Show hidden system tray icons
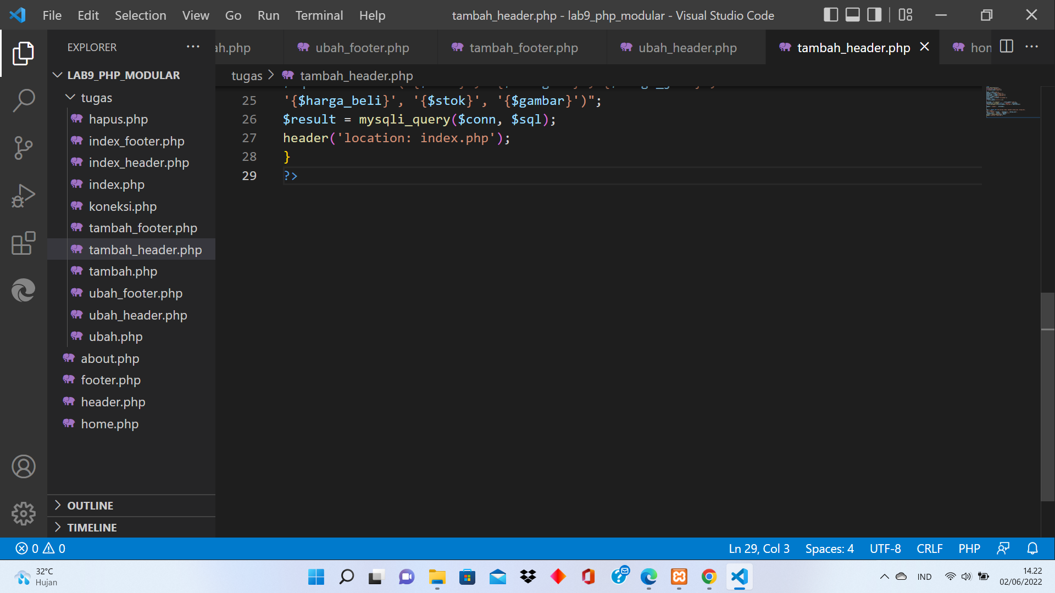The width and height of the screenshot is (1055, 593). pos(884,577)
